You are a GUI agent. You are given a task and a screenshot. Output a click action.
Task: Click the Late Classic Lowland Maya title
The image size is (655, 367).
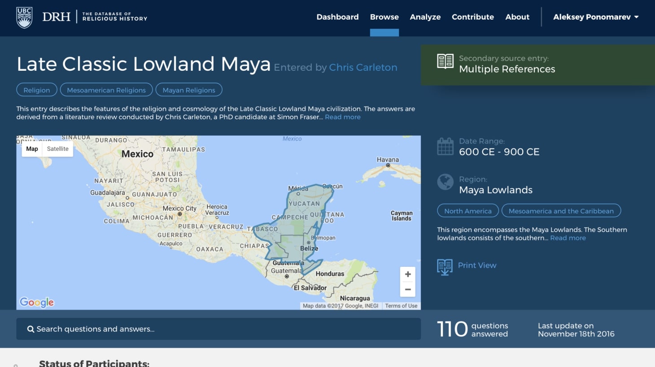(x=144, y=64)
